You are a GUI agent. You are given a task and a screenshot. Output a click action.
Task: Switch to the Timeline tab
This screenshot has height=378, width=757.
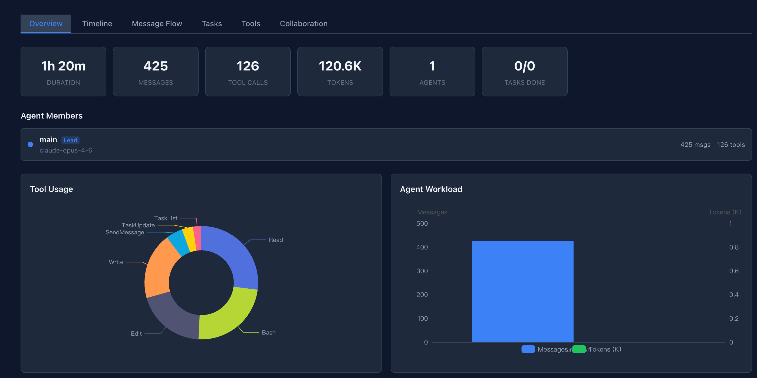[97, 23]
